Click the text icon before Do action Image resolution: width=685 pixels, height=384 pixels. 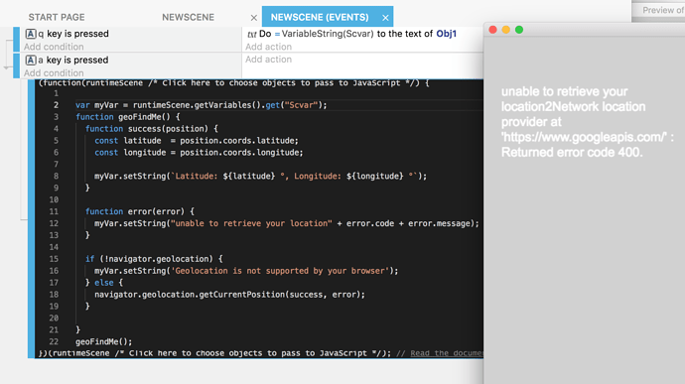click(x=251, y=34)
